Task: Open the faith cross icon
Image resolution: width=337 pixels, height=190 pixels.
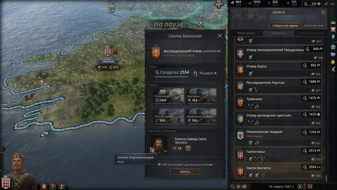Action: pos(53,186)
